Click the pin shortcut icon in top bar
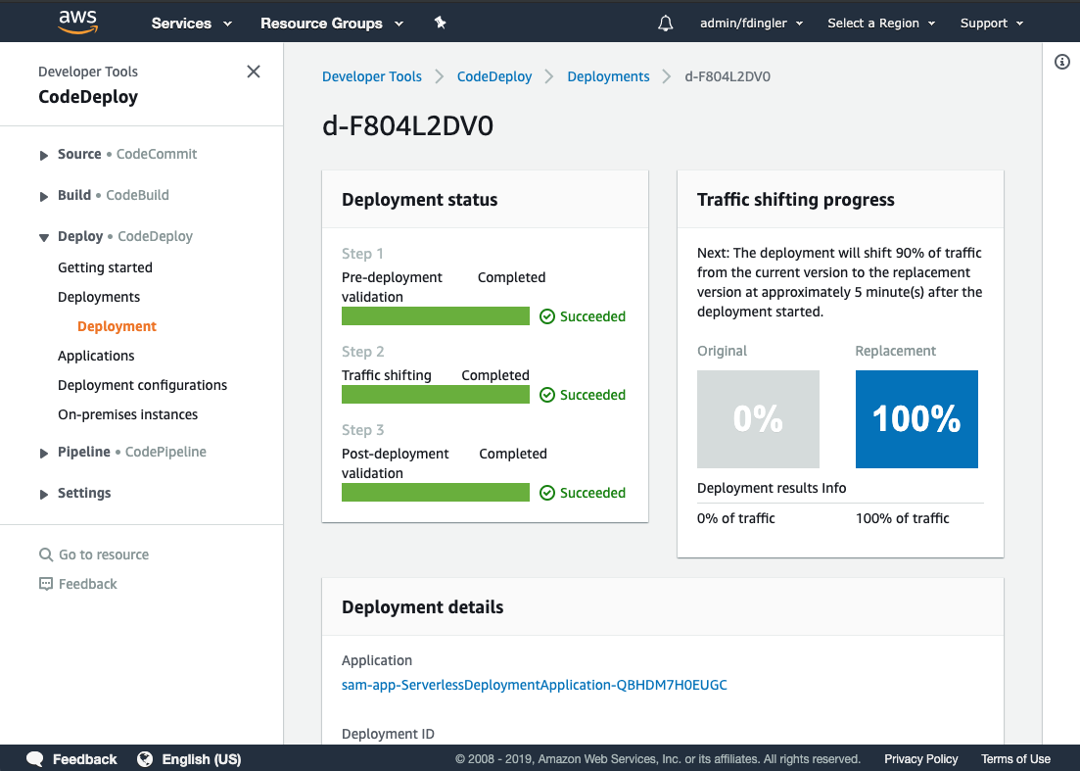This screenshot has width=1080, height=771. (x=441, y=23)
